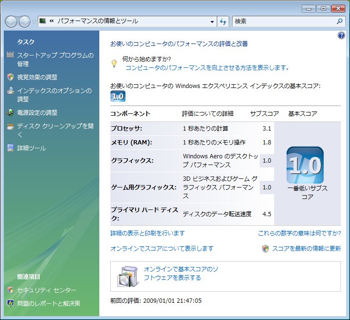Click the software box and CD icon

(x=127, y=276)
